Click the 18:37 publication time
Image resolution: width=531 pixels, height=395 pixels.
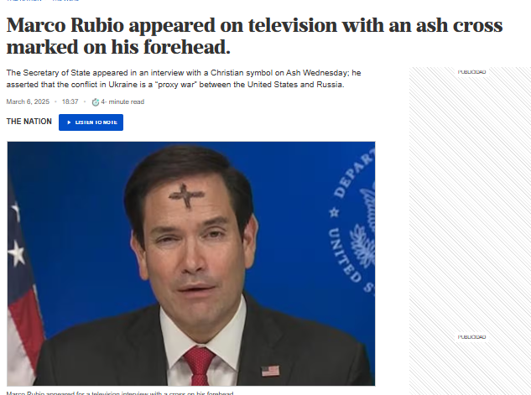click(70, 101)
